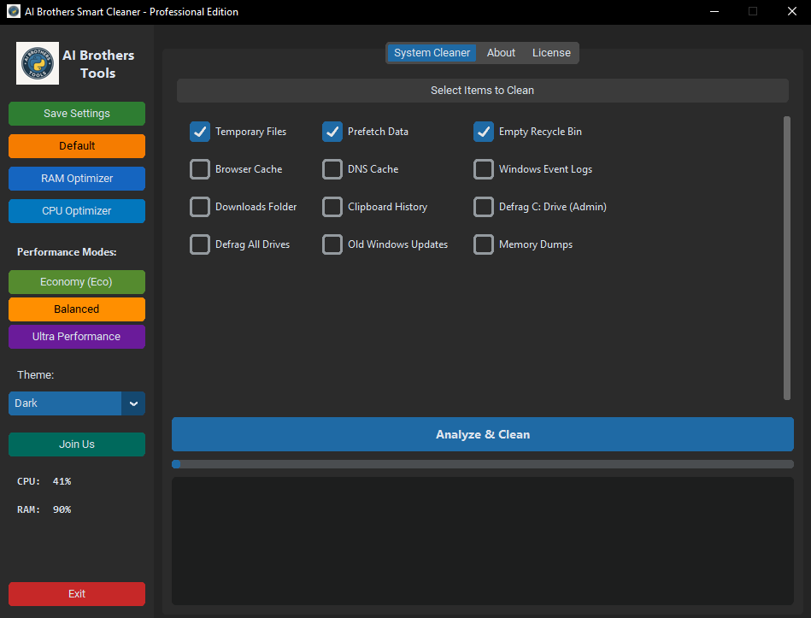The height and width of the screenshot is (618, 811).
Task: Click the Join Us button
Action: pyautogui.click(x=77, y=444)
